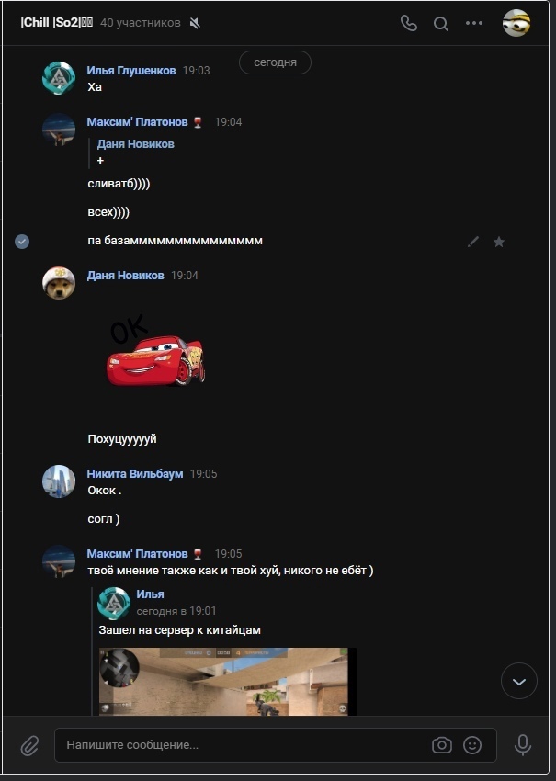Attach a file with the paperclip icon

(x=29, y=746)
